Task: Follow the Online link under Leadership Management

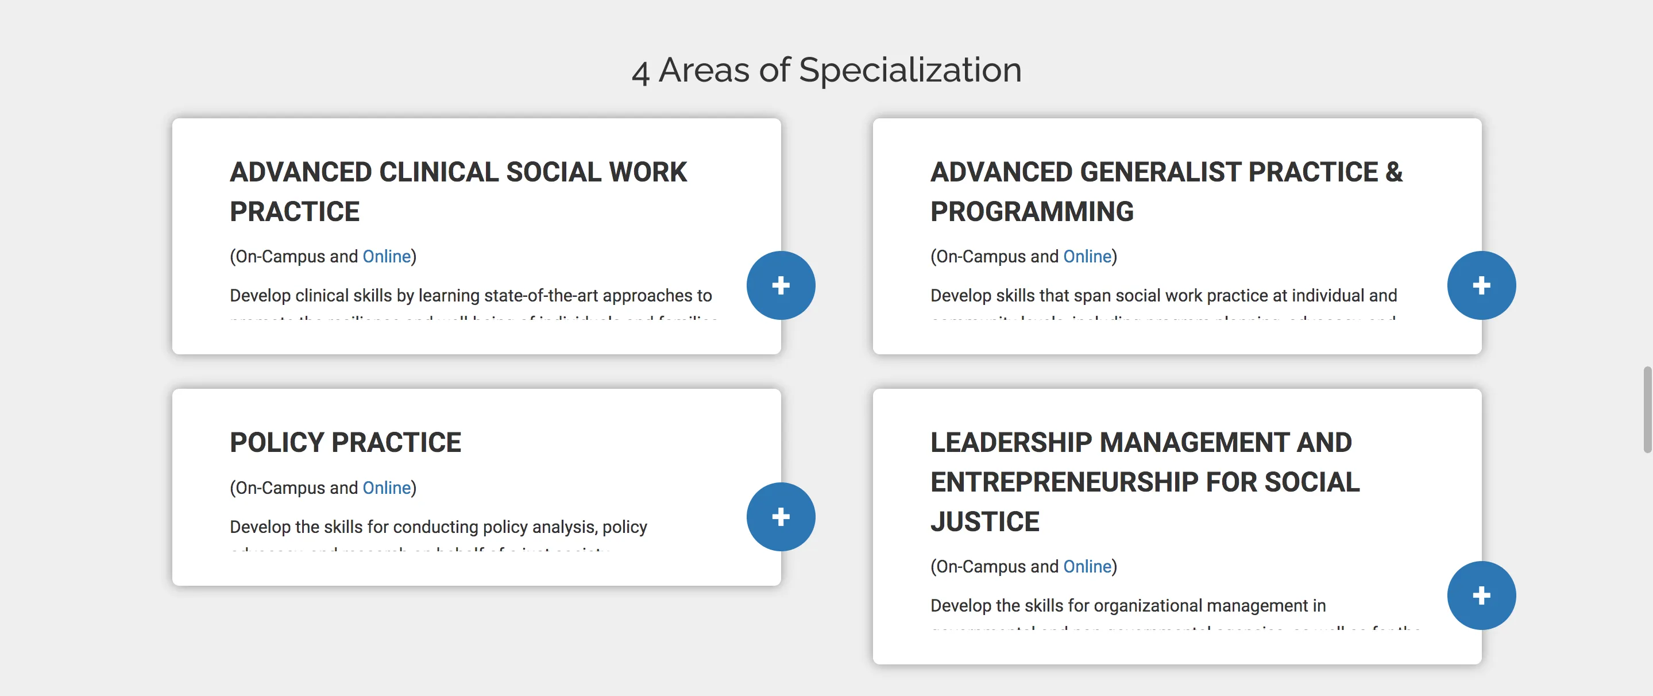Action: pyautogui.click(x=1087, y=567)
